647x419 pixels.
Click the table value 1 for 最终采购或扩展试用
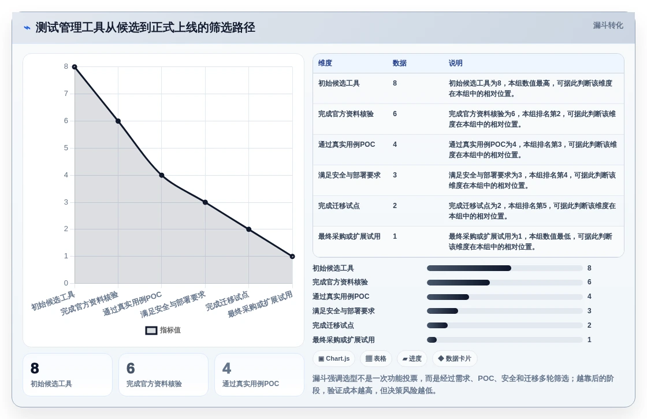click(395, 236)
